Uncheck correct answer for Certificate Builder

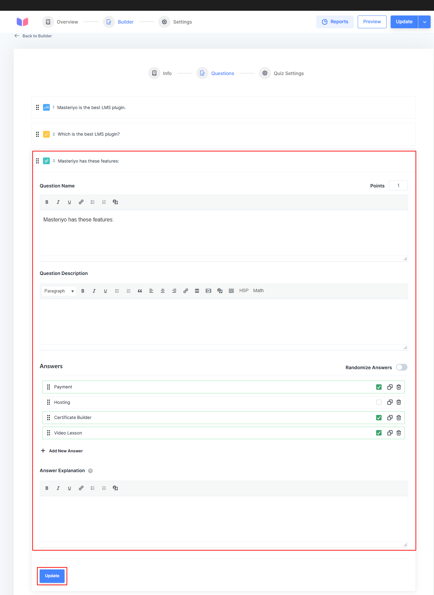point(379,418)
